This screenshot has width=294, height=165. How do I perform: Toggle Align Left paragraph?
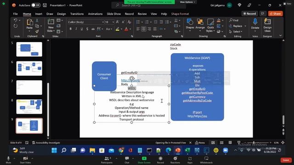[138, 29]
